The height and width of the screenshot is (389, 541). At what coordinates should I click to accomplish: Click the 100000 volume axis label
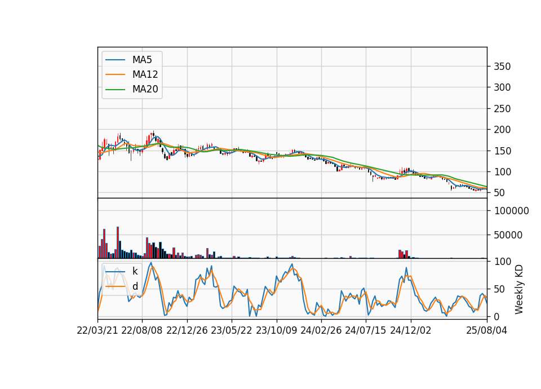point(512,211)
